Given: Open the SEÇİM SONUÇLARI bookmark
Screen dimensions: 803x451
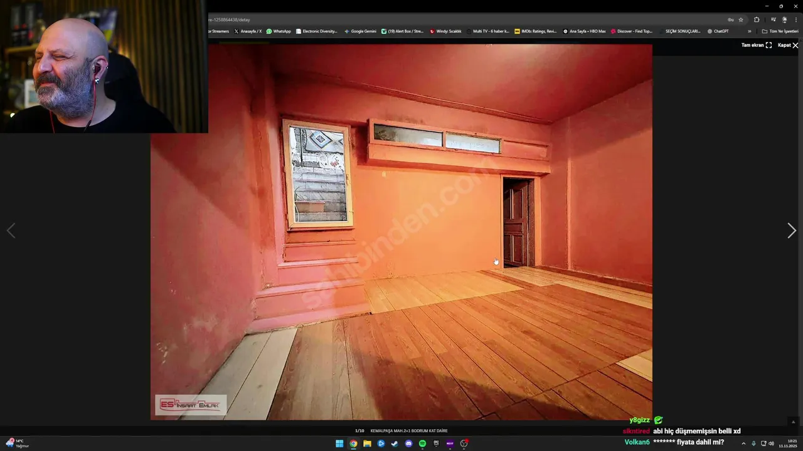Looking at the screenshot, I should pyautogui.click(x=680, y=31).
